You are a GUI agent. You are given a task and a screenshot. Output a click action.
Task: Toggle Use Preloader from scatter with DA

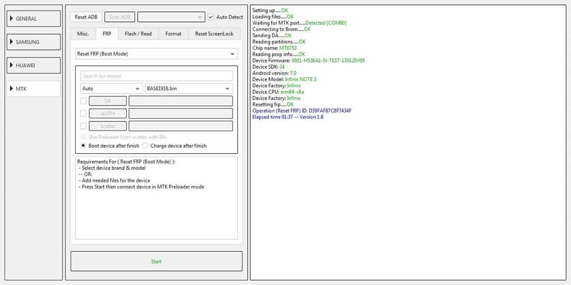click(84, 137)
